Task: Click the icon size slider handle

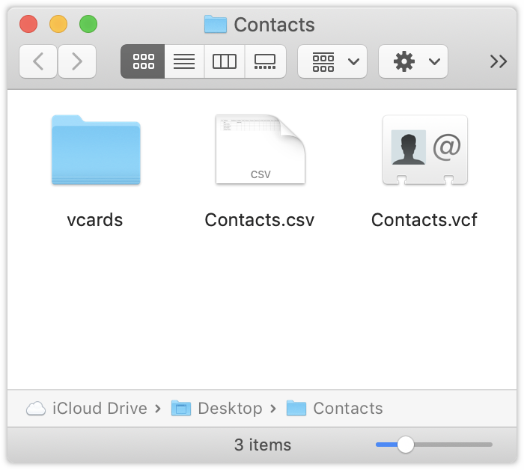Action: click(406, 445)
